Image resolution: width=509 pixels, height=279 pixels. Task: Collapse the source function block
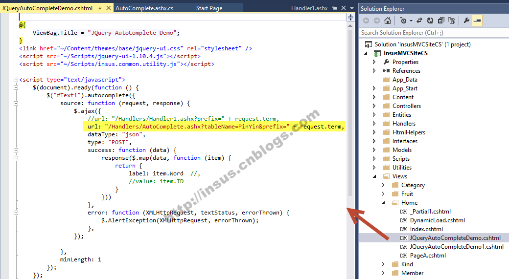click(16, 104)
